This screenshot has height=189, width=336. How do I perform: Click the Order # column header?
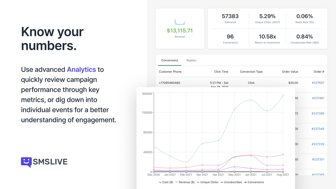click(x=319, y=72)
